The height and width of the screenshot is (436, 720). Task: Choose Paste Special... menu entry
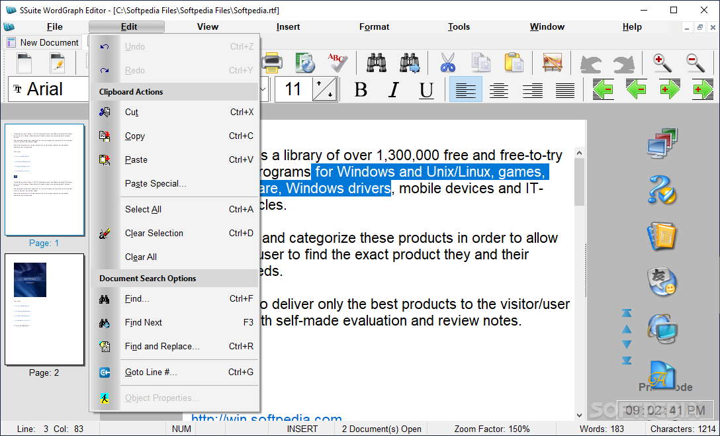(175, 183)
